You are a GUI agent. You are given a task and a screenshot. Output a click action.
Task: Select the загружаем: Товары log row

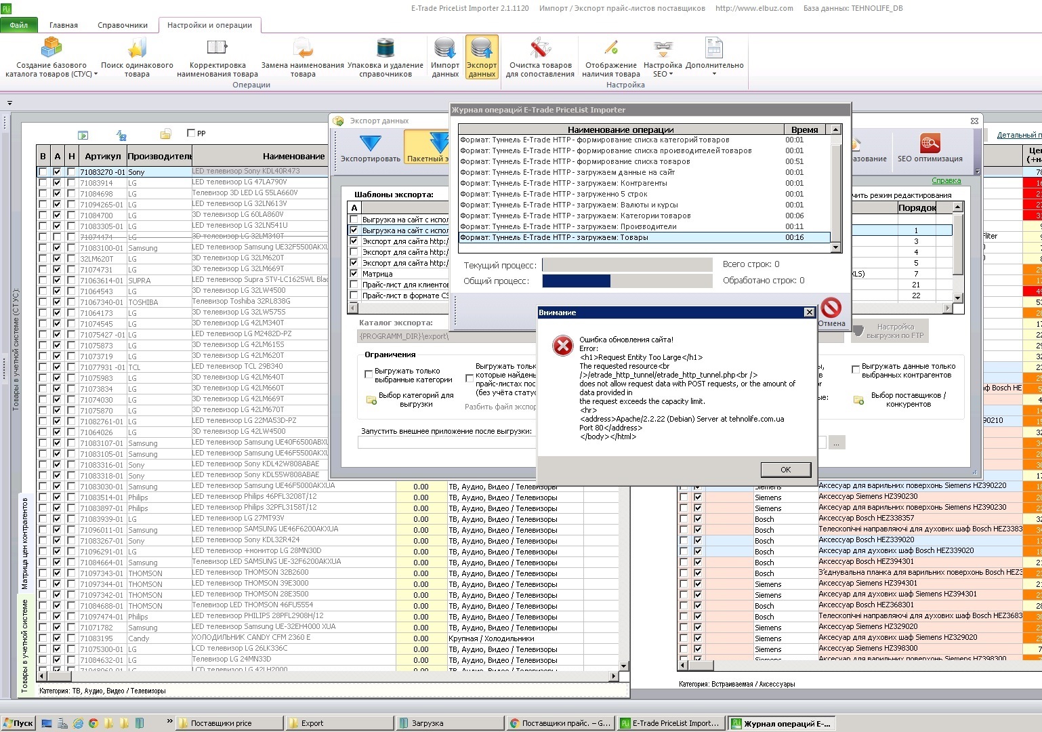644,237
